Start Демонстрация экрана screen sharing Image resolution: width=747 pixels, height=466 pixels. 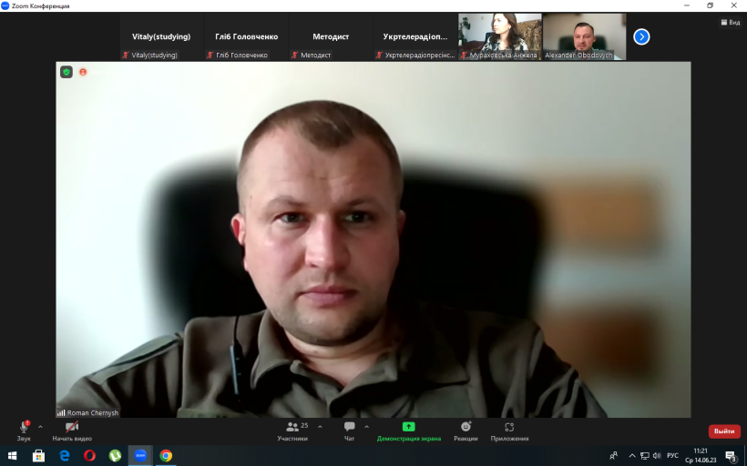(x=409, y=431)
